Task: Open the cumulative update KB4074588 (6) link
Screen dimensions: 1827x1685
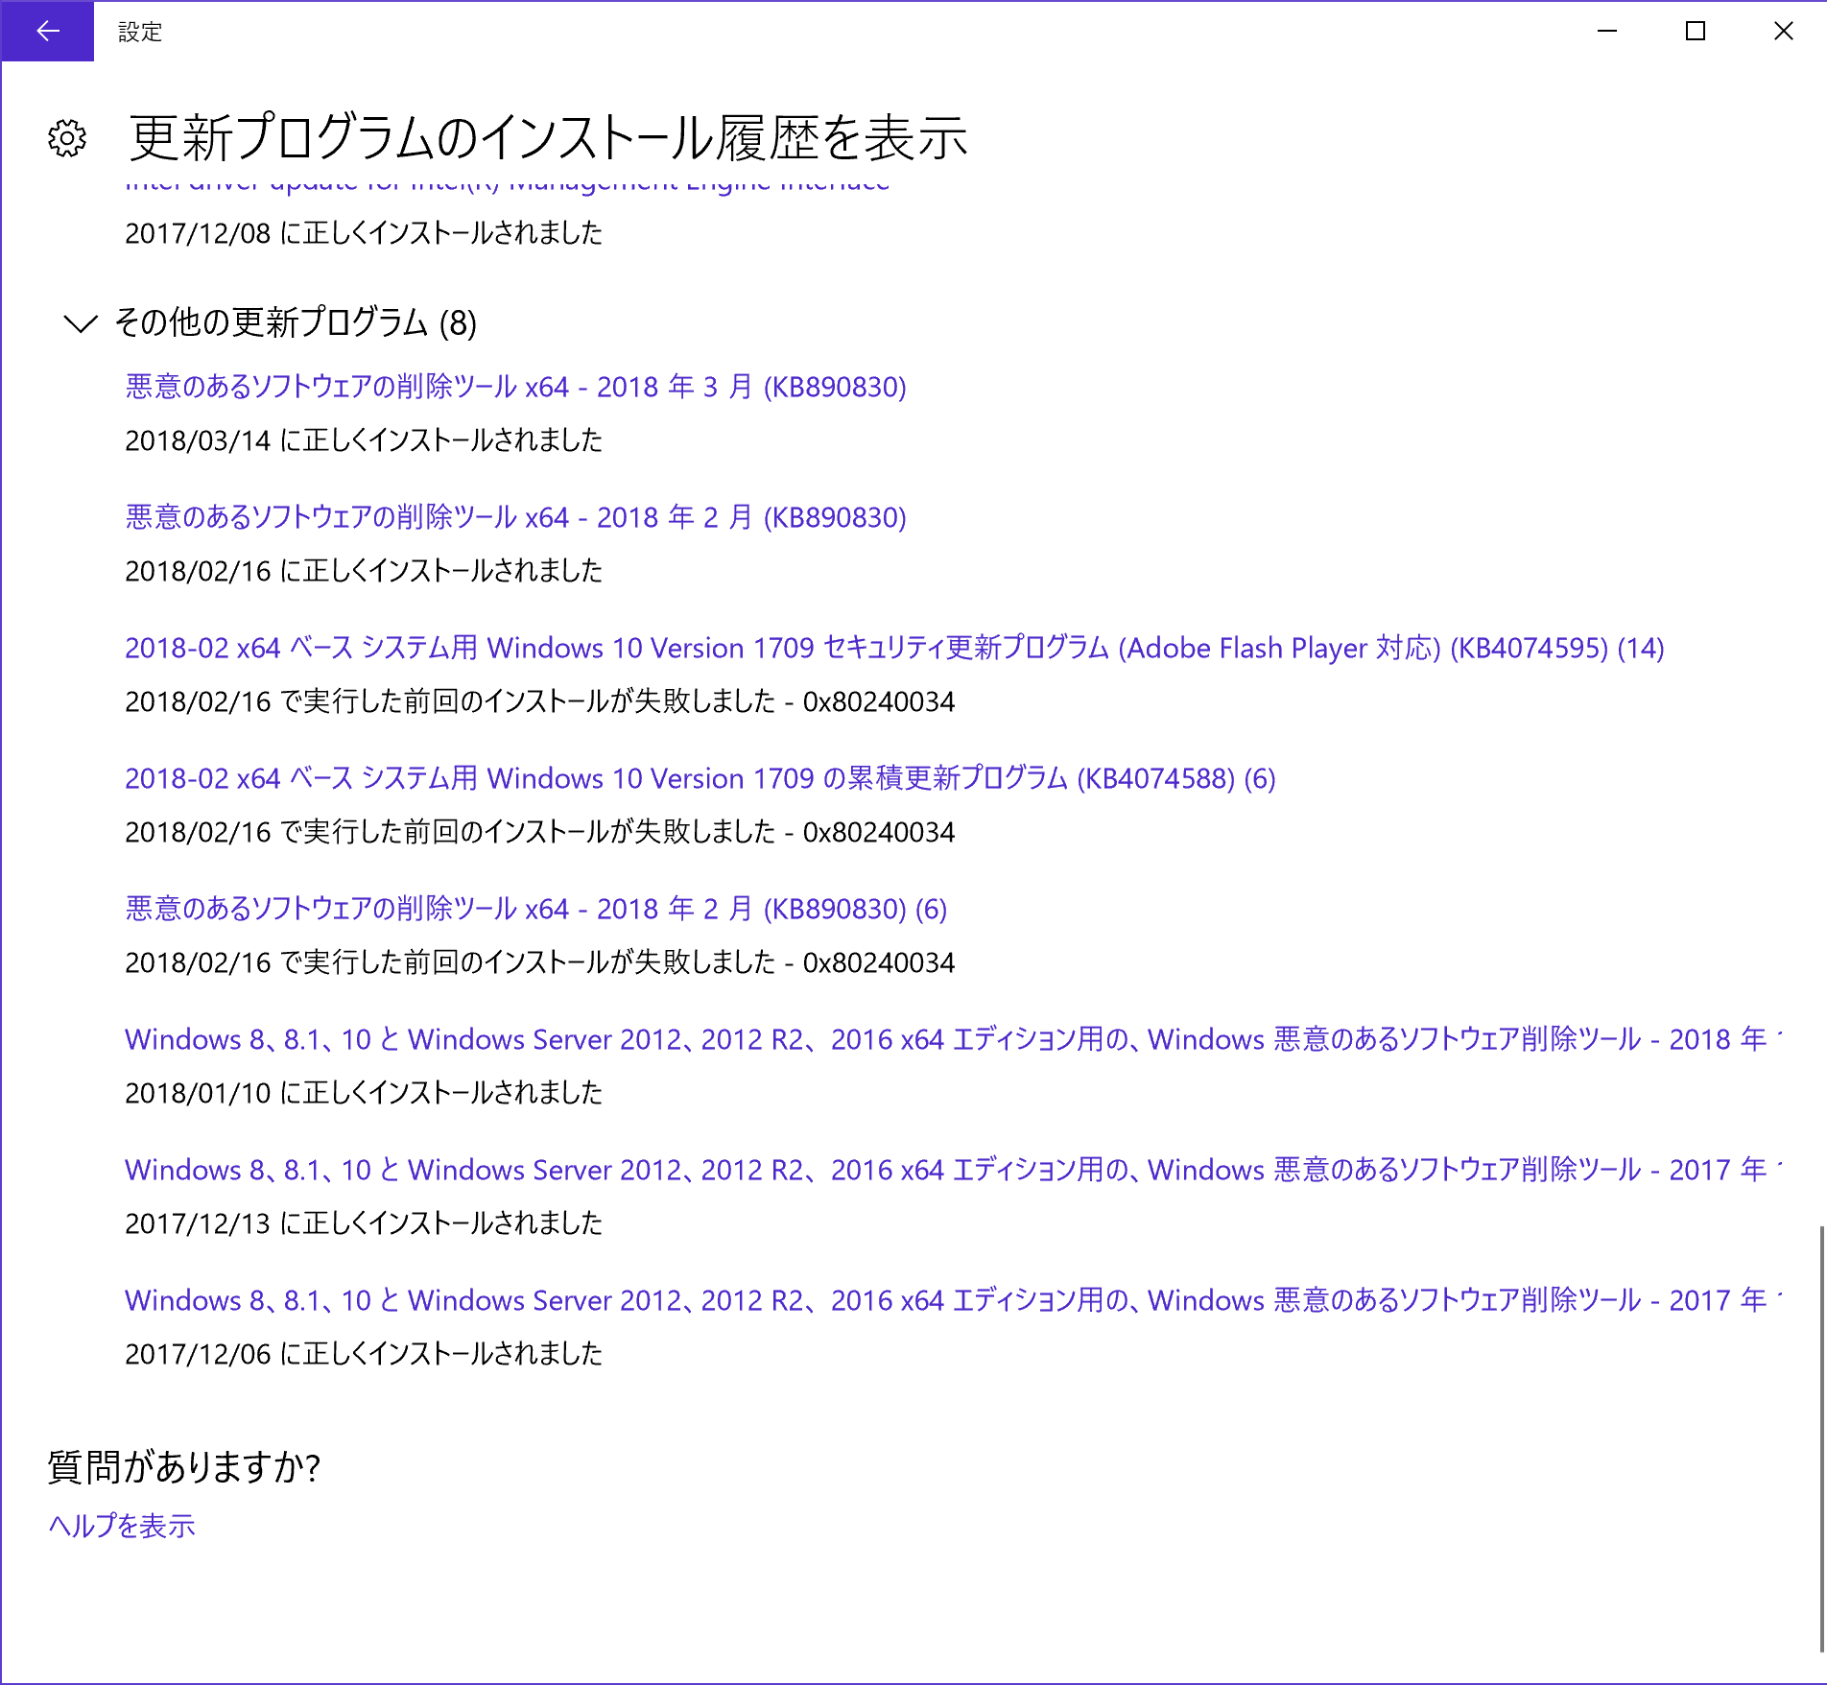Action: (x=700, y=778)
